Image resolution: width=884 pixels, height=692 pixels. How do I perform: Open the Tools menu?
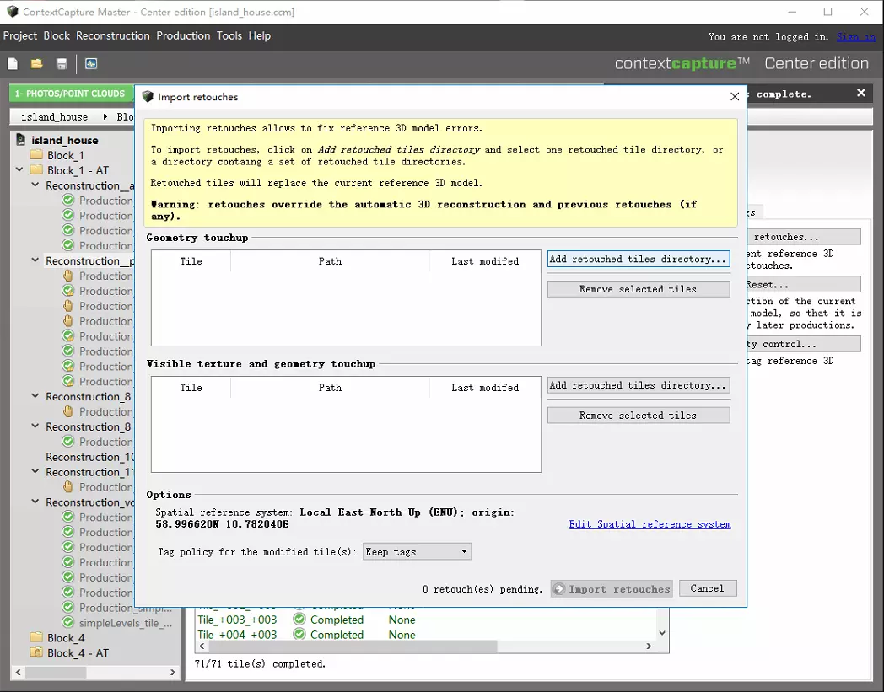click(229, 35)
